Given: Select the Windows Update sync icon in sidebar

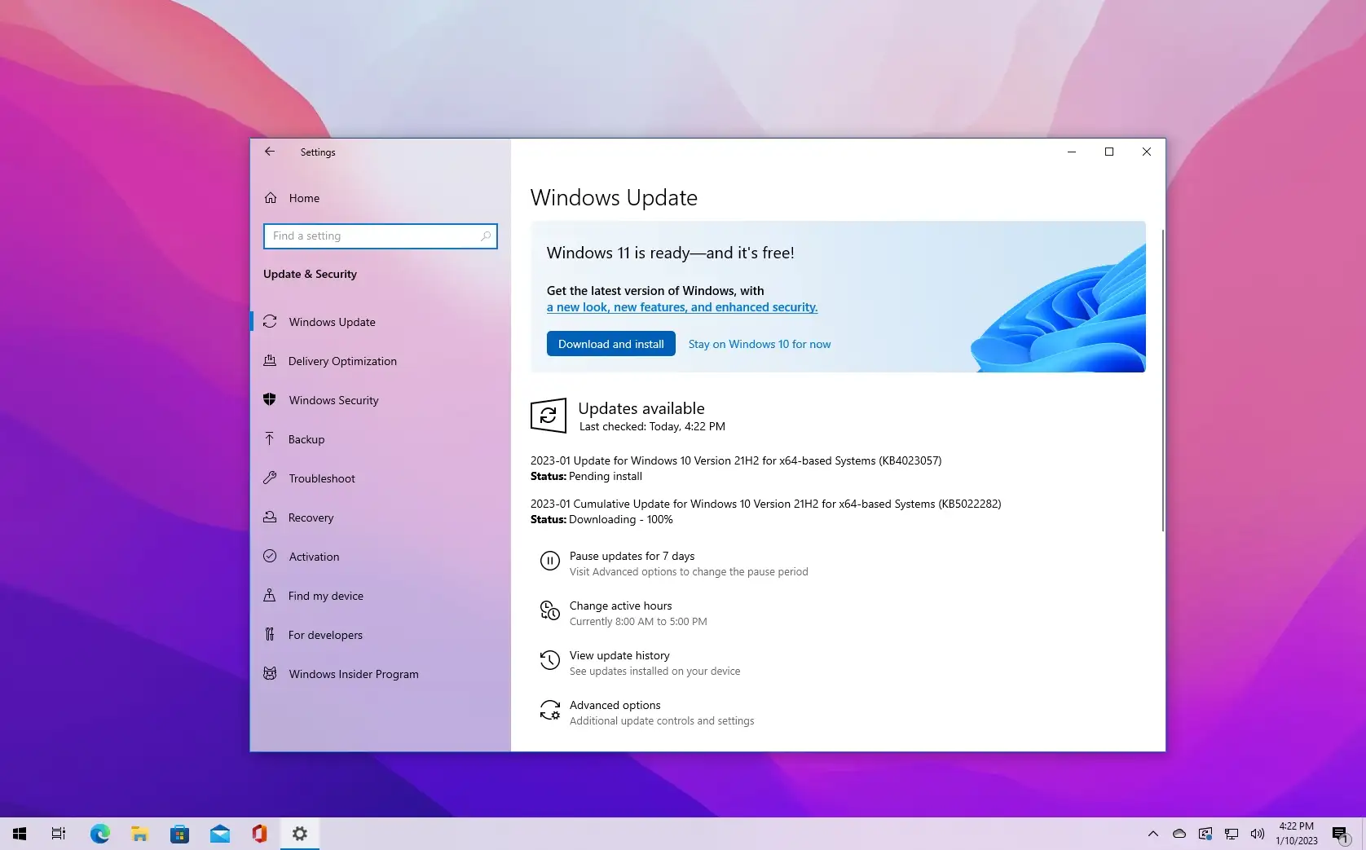Looking at the screenshot, I should [x=270, y=322].
